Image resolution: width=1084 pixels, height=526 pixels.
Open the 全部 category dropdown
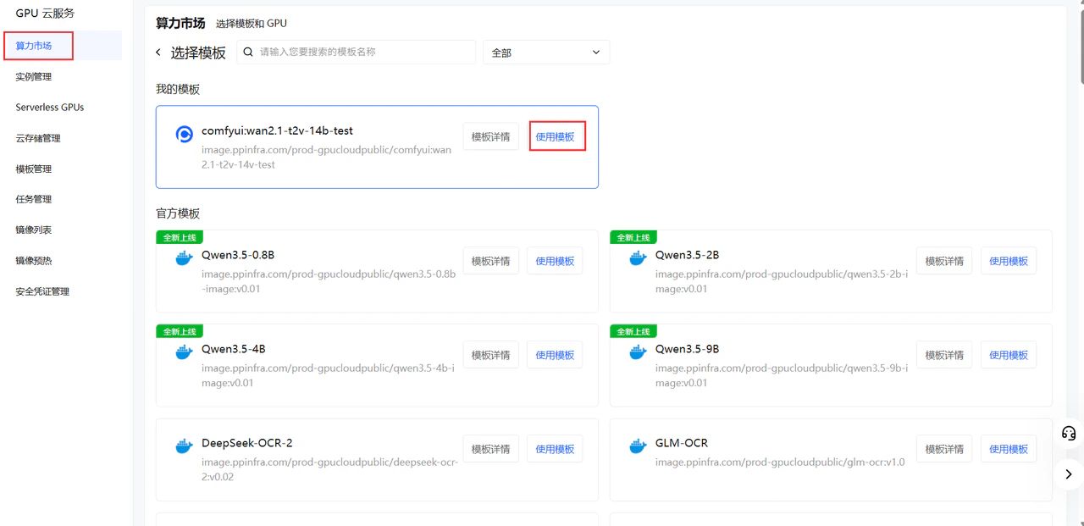(x=546, y=53)
